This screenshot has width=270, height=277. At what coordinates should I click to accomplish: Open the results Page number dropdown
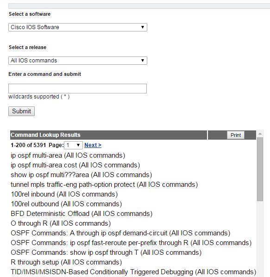pos(73,145)
